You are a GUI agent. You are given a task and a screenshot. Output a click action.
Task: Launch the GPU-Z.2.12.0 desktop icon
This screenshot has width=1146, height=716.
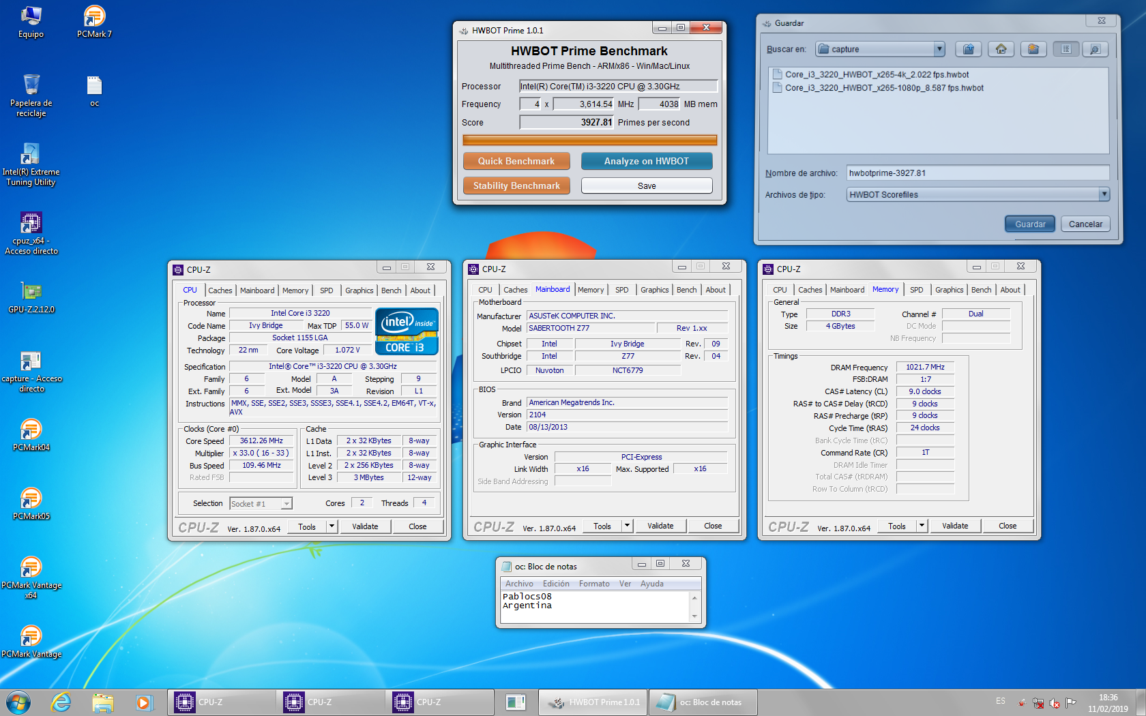tap(31, 297)
